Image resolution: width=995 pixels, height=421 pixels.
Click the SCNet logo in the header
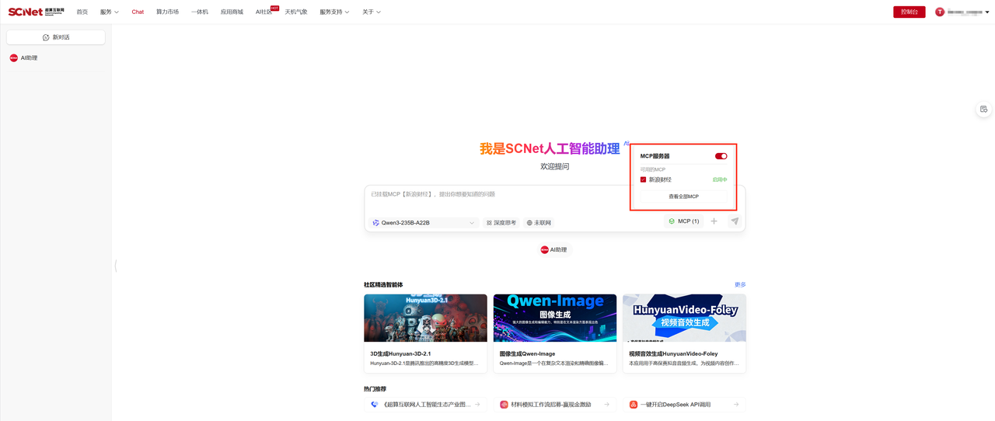[36, 12]
